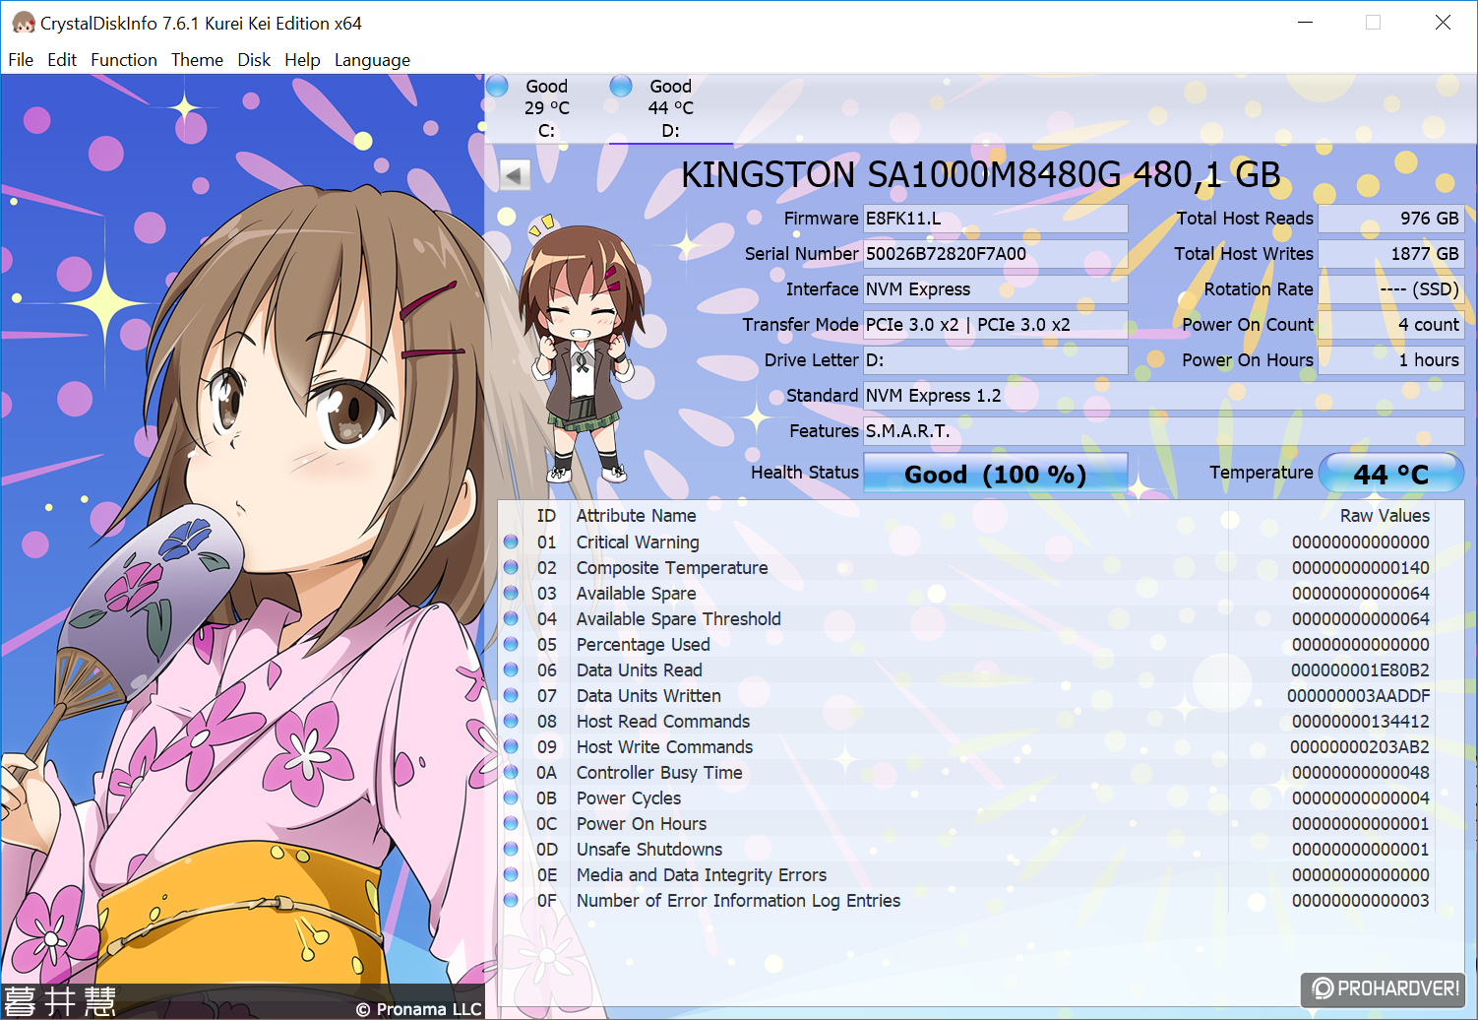Click the status icon for Unsafe Shutdowns
1478x1020 pixels.
[x=511, y=849]
